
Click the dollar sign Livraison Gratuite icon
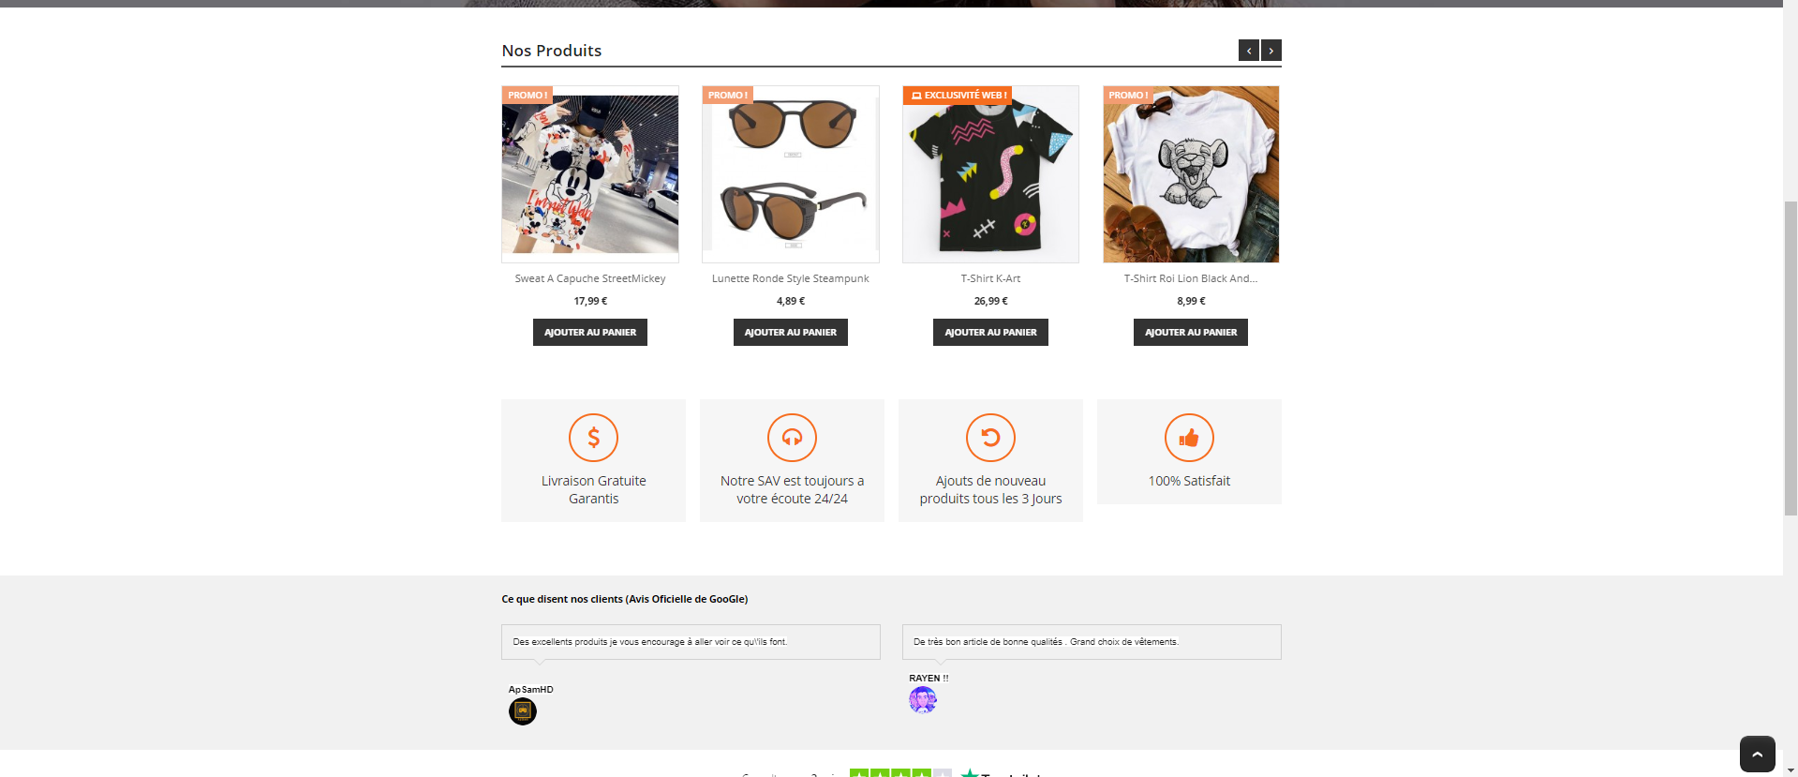point(593,438)
